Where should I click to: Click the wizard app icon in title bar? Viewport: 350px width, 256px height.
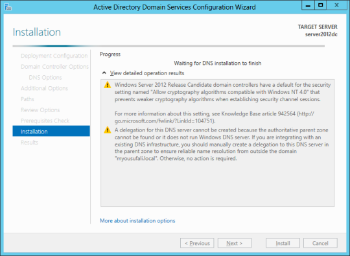pyautogui.click(x=8, y=6)
